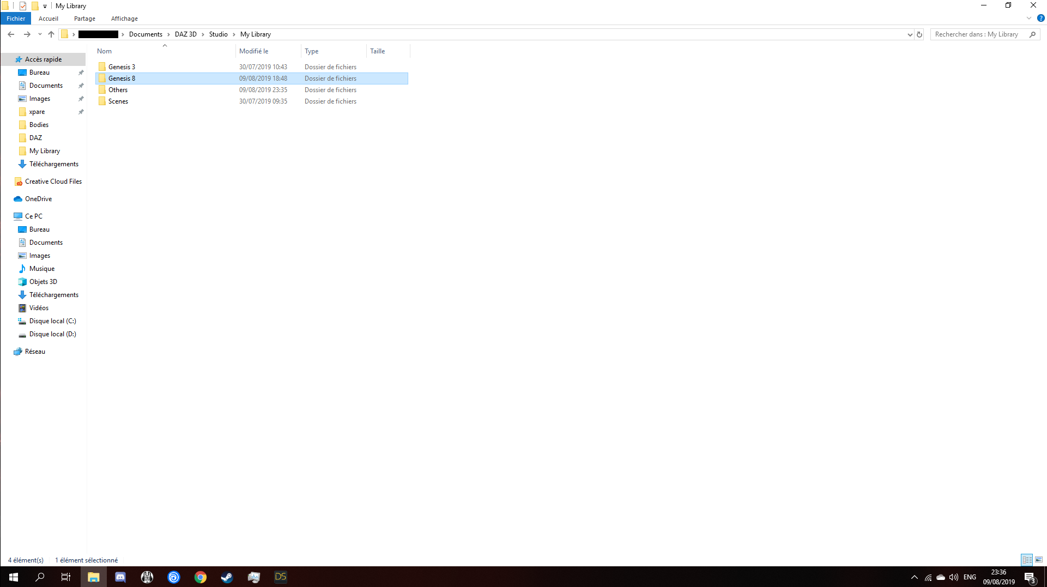Viewport: 1047px width, 587px height.
Task: Open Musique under Ce PC
Action: click(x=43, y=269)
